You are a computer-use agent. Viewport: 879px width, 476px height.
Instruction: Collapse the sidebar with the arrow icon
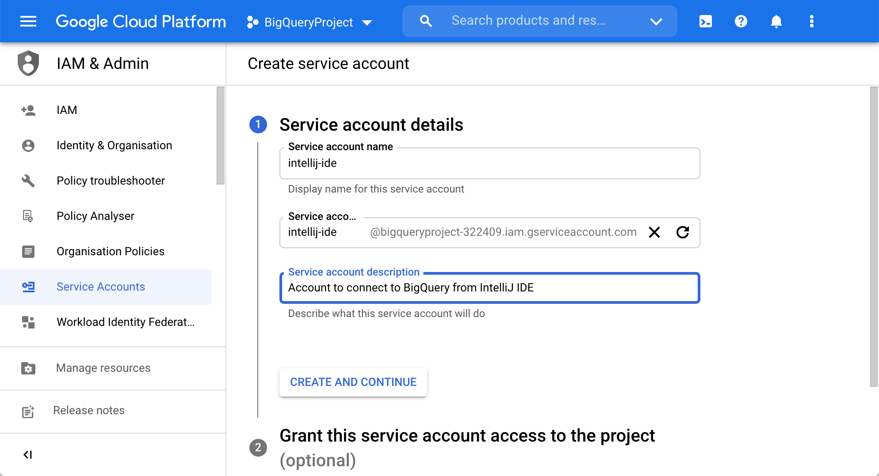pos(28,454)
